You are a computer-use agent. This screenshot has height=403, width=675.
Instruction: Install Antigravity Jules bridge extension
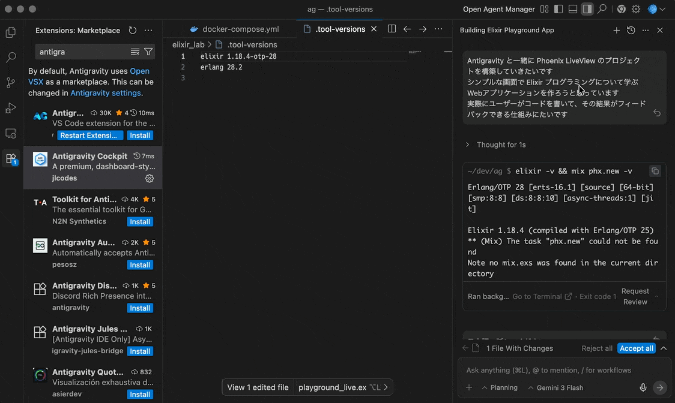pos(140,351)
